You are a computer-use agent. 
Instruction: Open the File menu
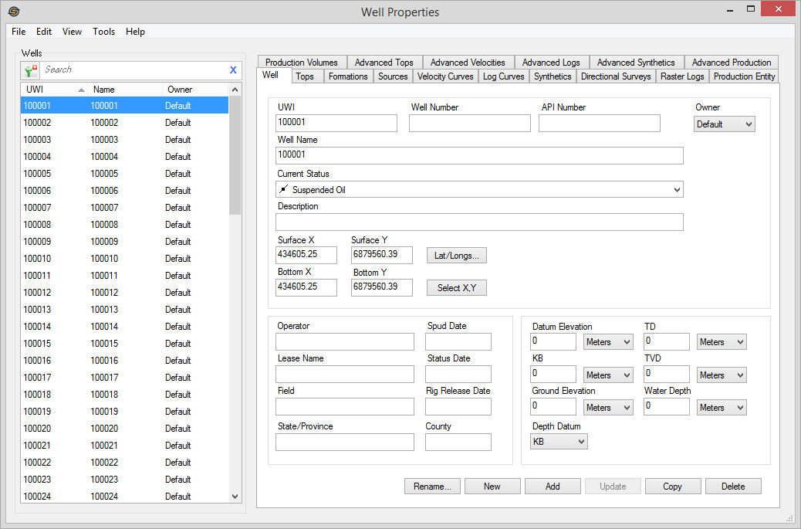[19, 32]
